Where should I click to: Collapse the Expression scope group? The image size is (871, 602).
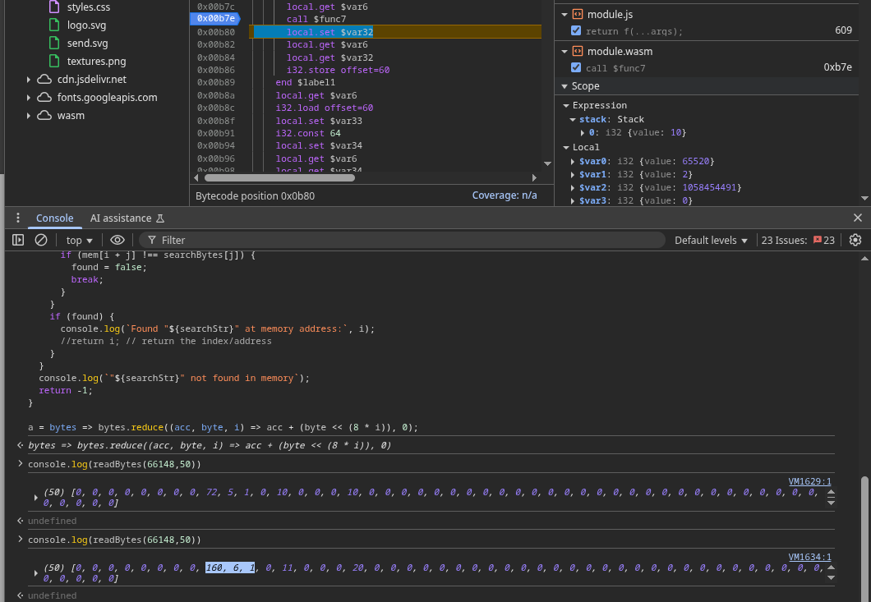pyautogui.click(x=566, y=105)
